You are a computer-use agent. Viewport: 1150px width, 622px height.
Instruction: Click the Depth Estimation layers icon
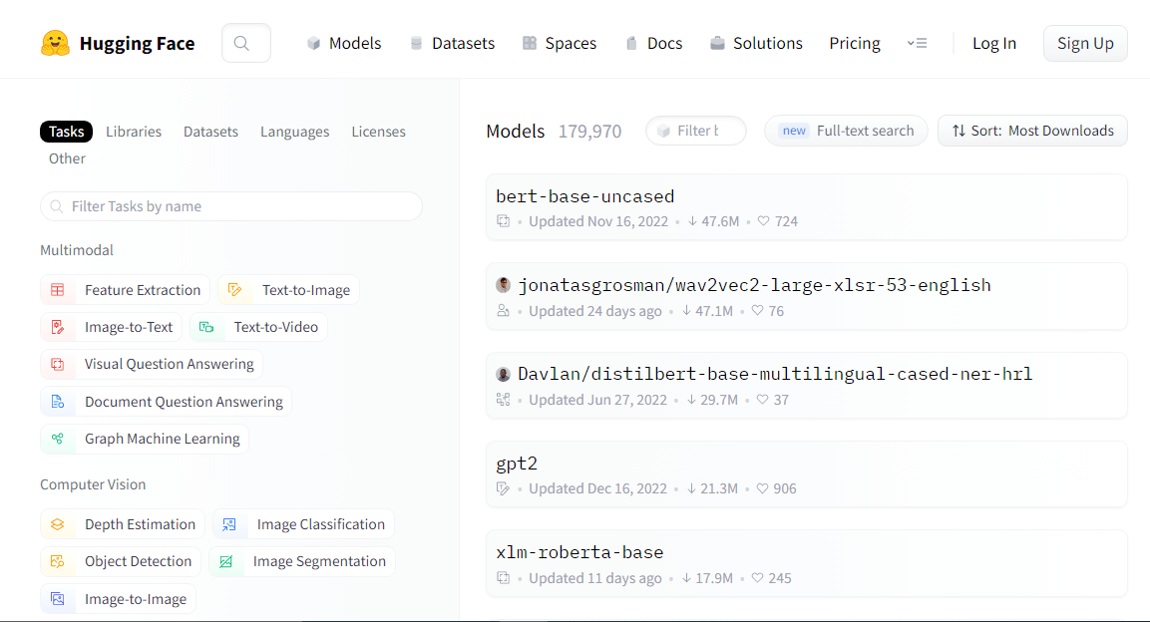(x=57, y=524)
